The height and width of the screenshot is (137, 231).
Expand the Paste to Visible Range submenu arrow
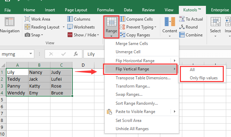pos(175,111)
